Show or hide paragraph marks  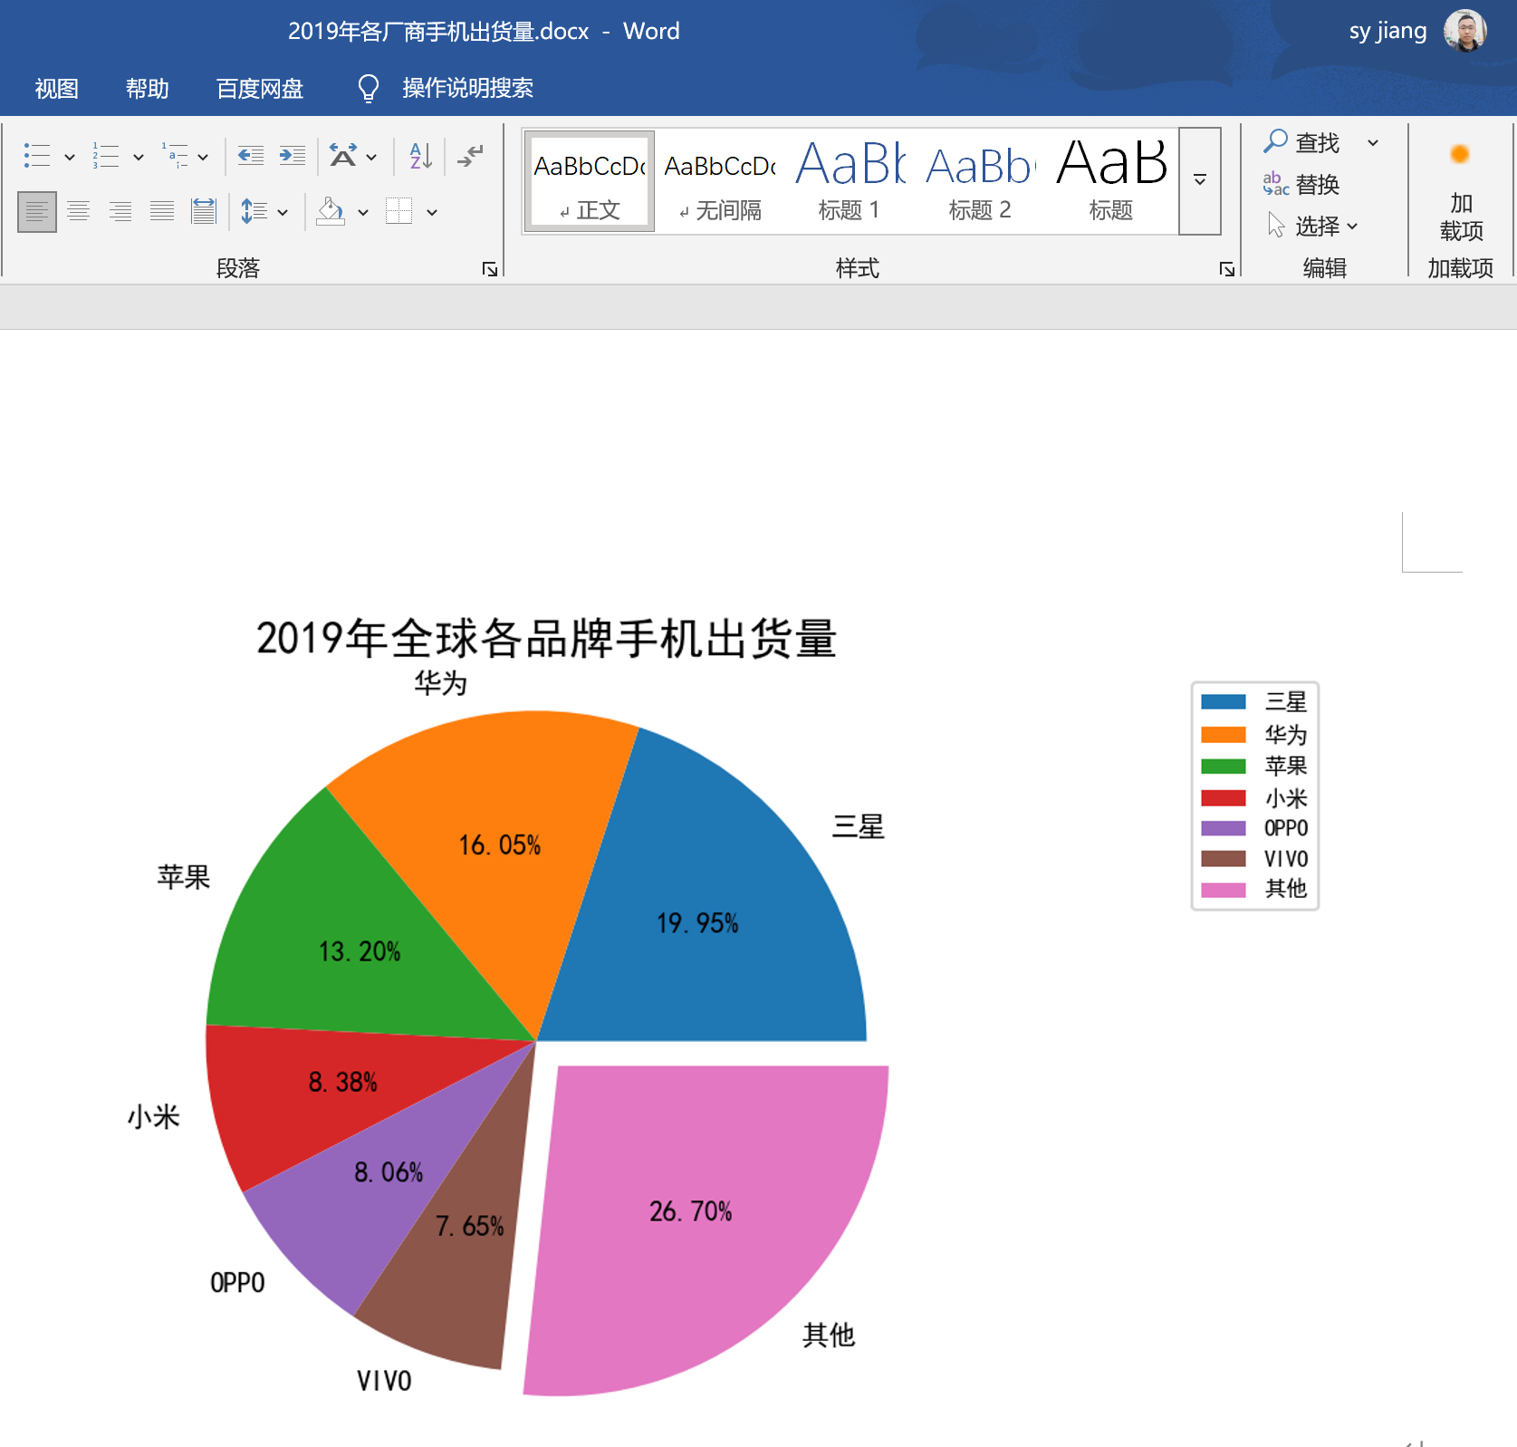point(470,156)
